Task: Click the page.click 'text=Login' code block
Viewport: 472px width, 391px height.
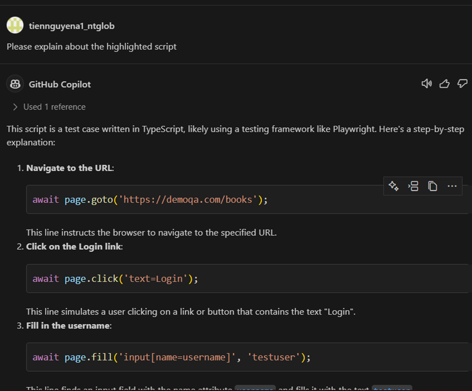Action: point(115,279)
